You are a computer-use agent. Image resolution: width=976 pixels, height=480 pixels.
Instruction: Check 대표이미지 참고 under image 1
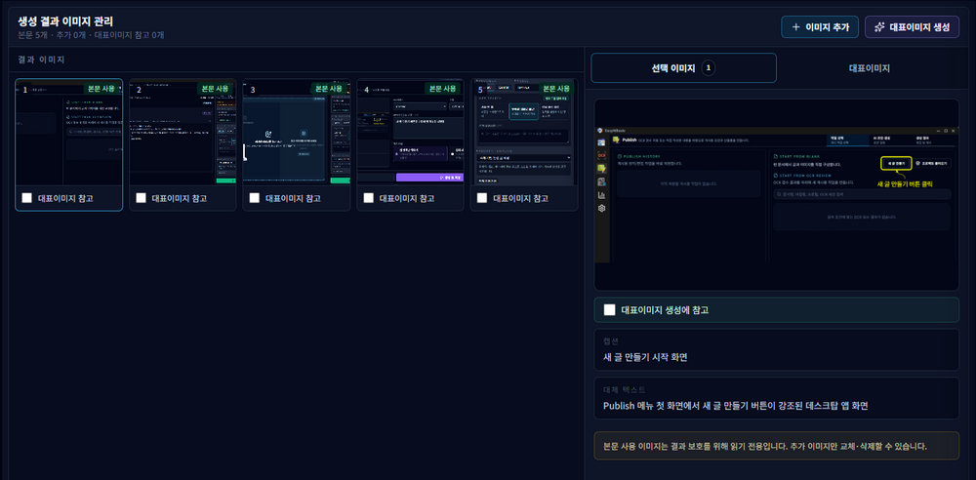pos(26,198)
